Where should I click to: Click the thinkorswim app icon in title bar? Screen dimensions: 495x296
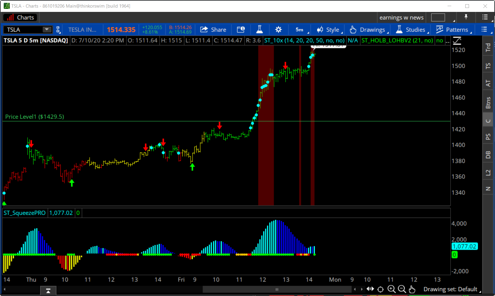coord(6,6)
